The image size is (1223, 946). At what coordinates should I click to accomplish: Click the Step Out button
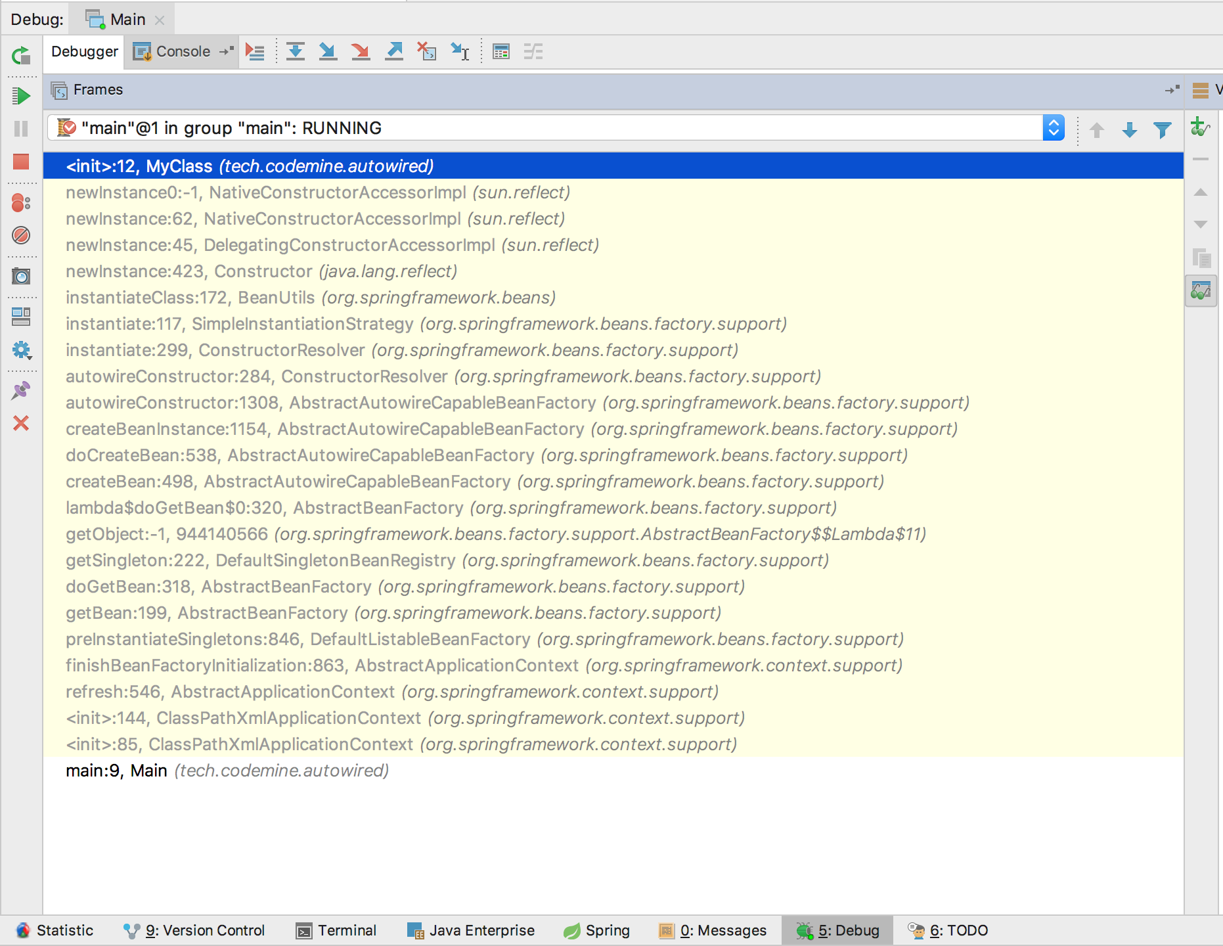coord(394,52)
